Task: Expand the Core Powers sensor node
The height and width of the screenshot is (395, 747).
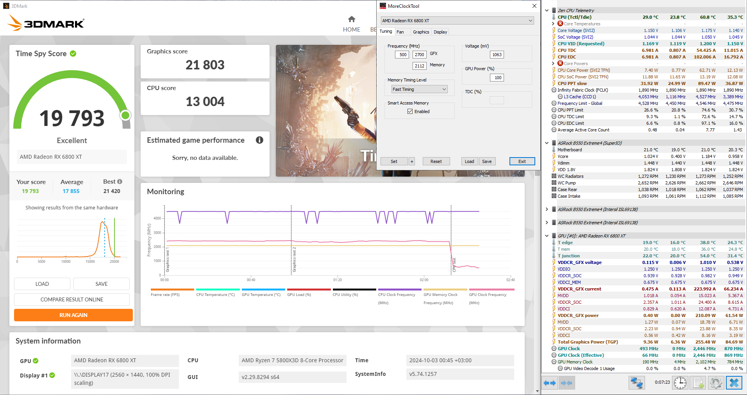Action: 553,64
